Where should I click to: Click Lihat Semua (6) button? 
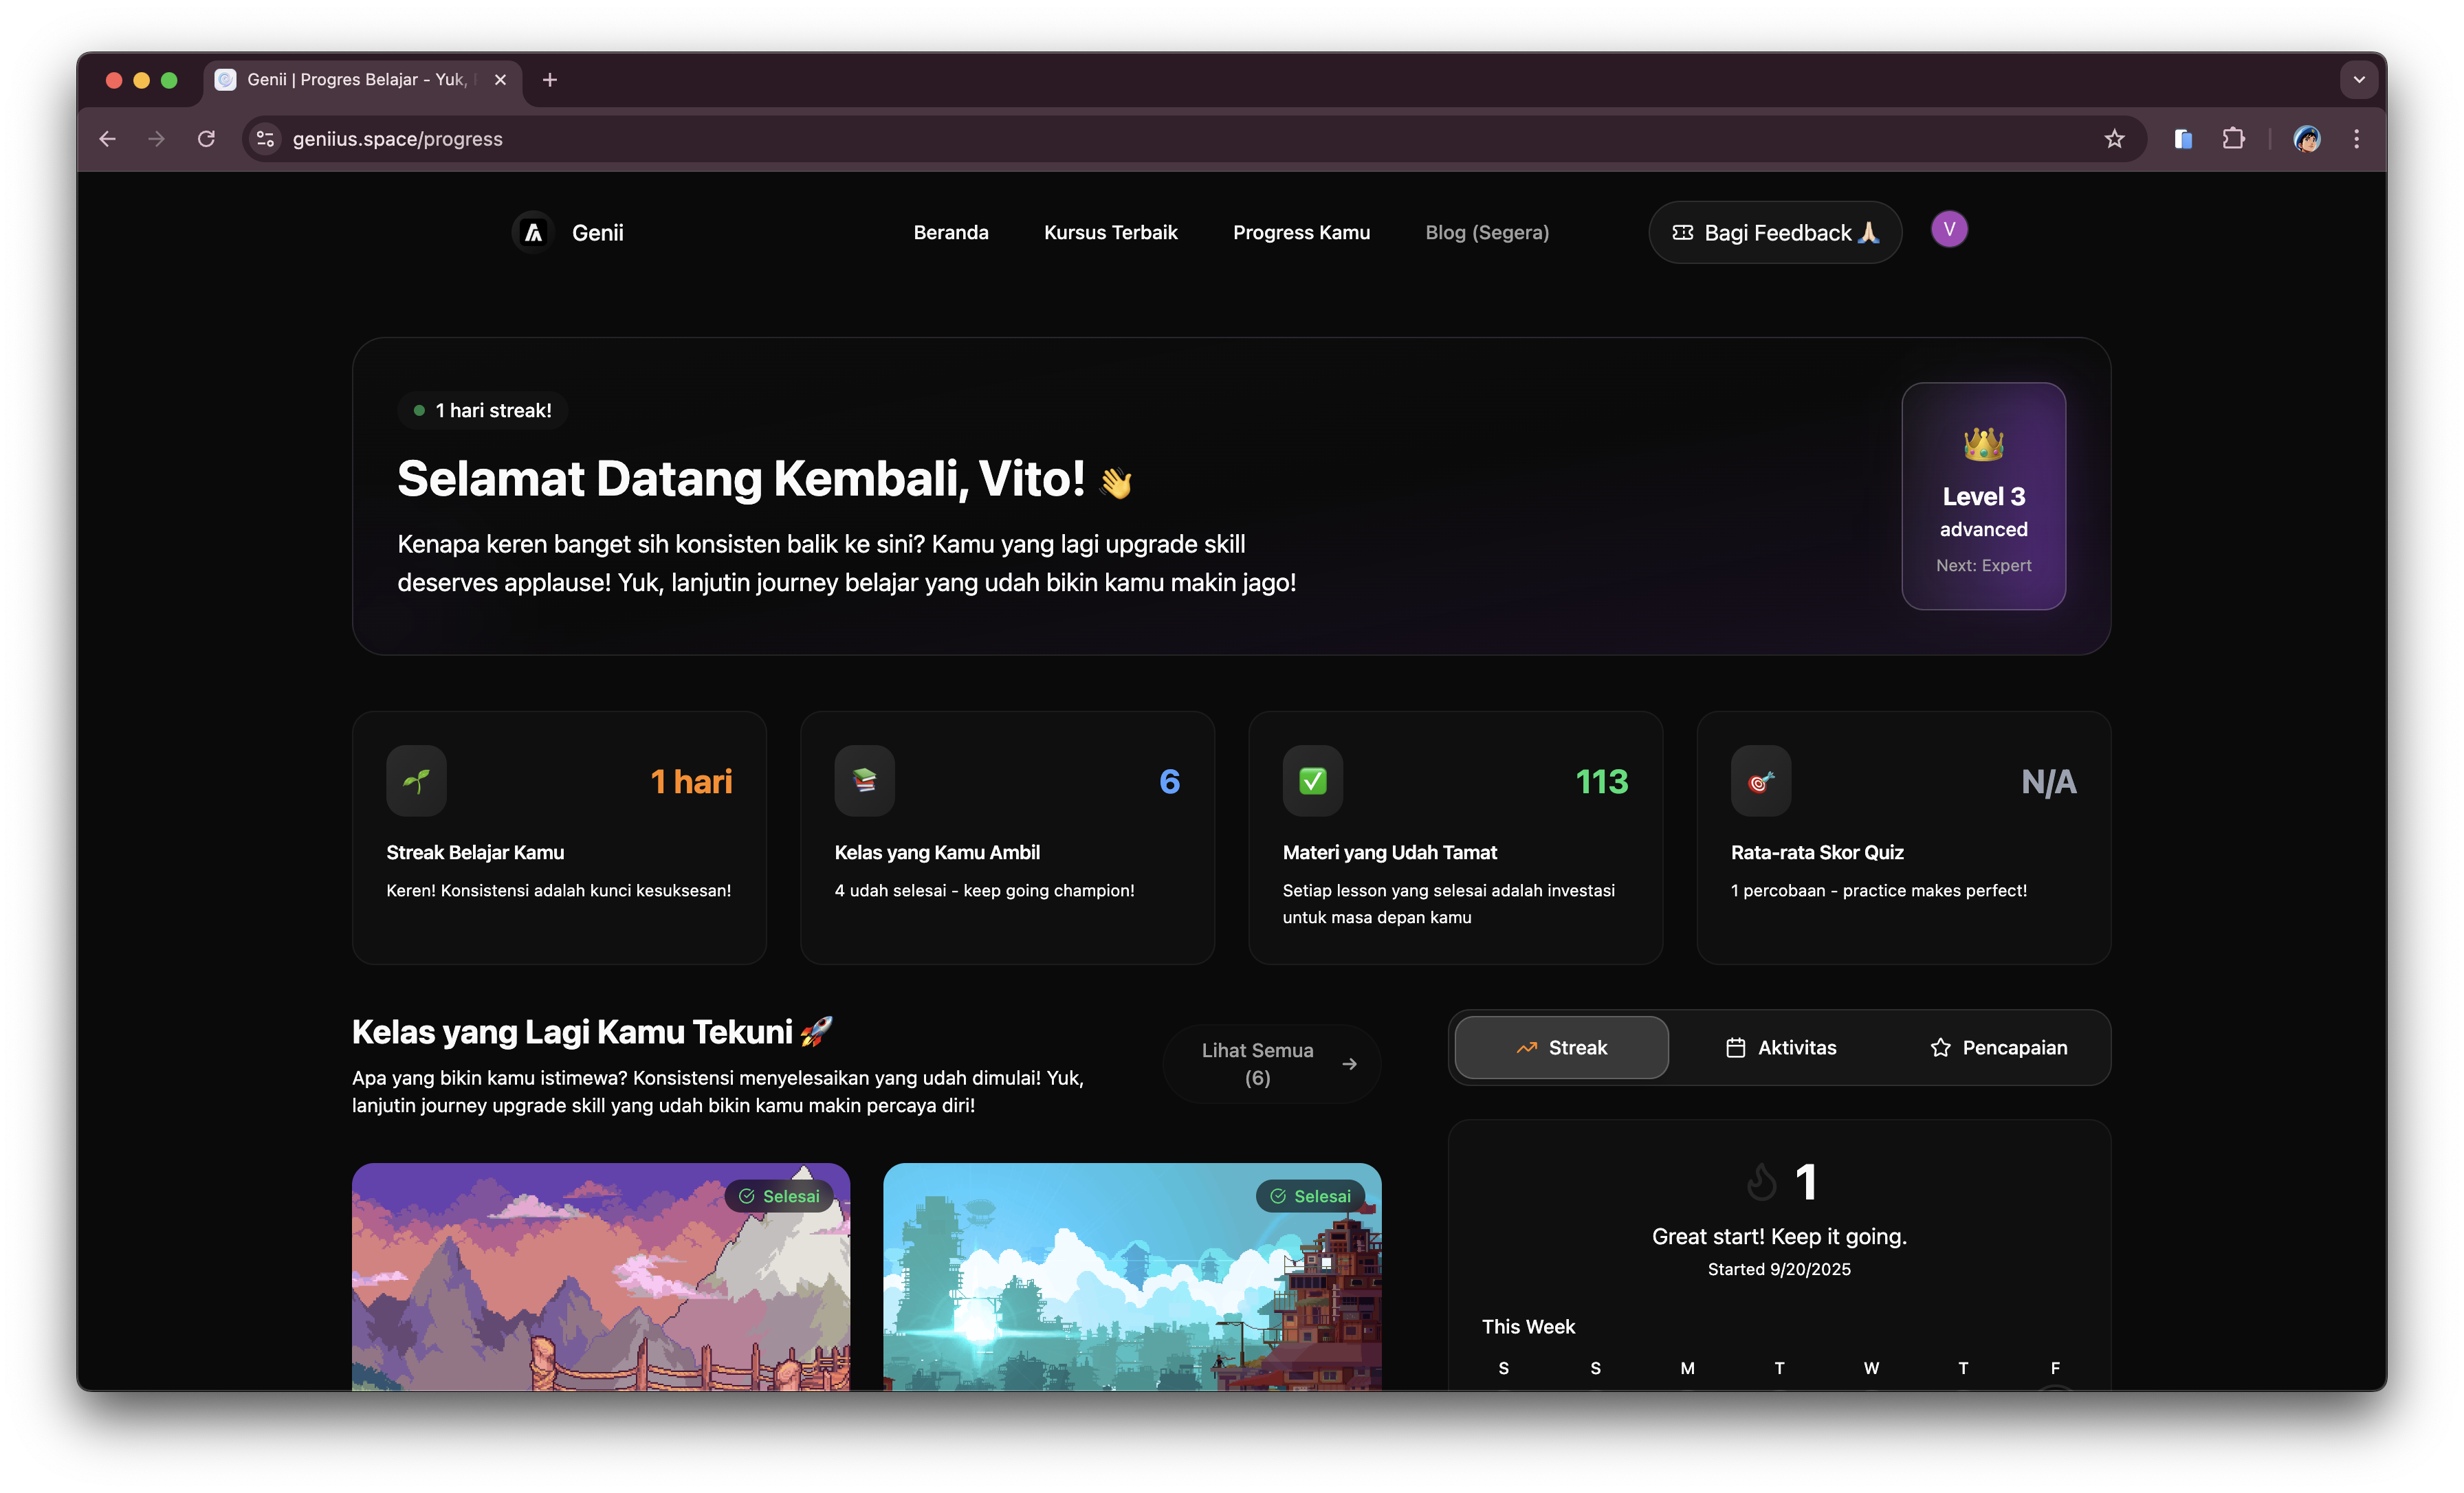[1271, 1064]
